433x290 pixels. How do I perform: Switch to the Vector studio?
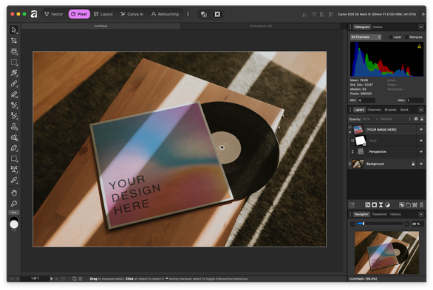54,14
